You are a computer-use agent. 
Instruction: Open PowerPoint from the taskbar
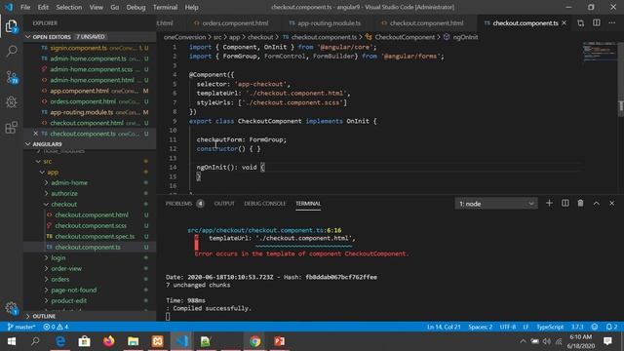[280, 341]
